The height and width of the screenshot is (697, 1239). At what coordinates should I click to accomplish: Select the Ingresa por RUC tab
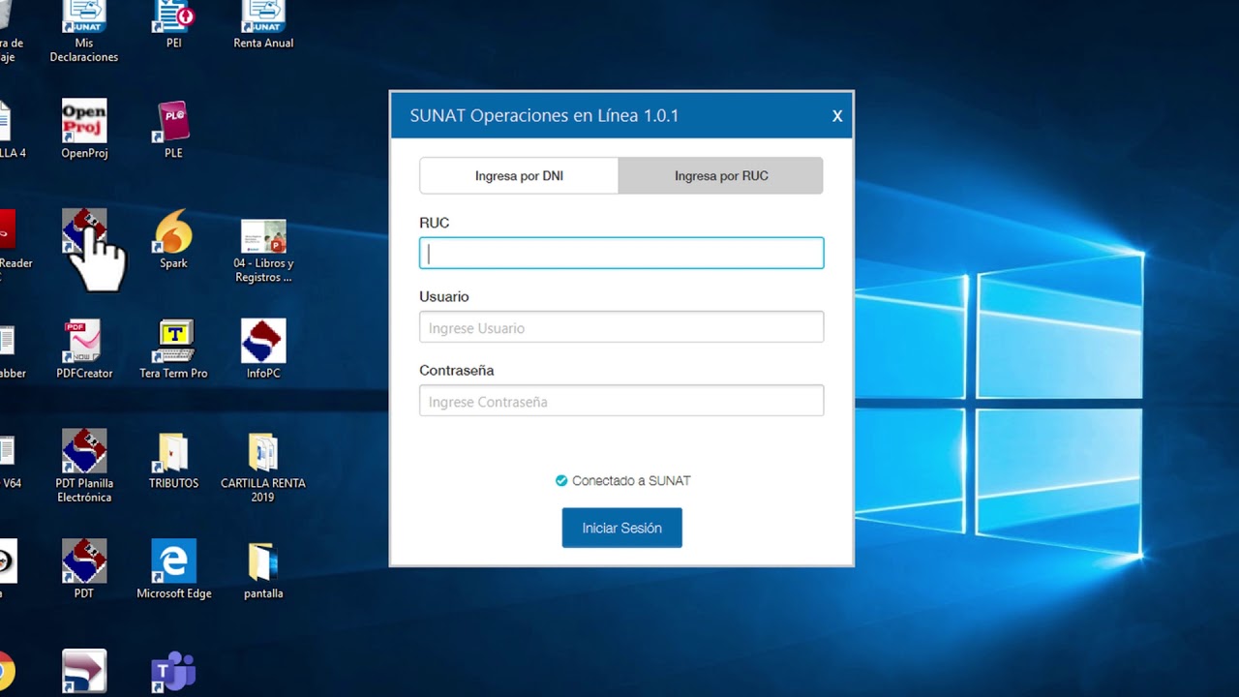pos(721,176)
